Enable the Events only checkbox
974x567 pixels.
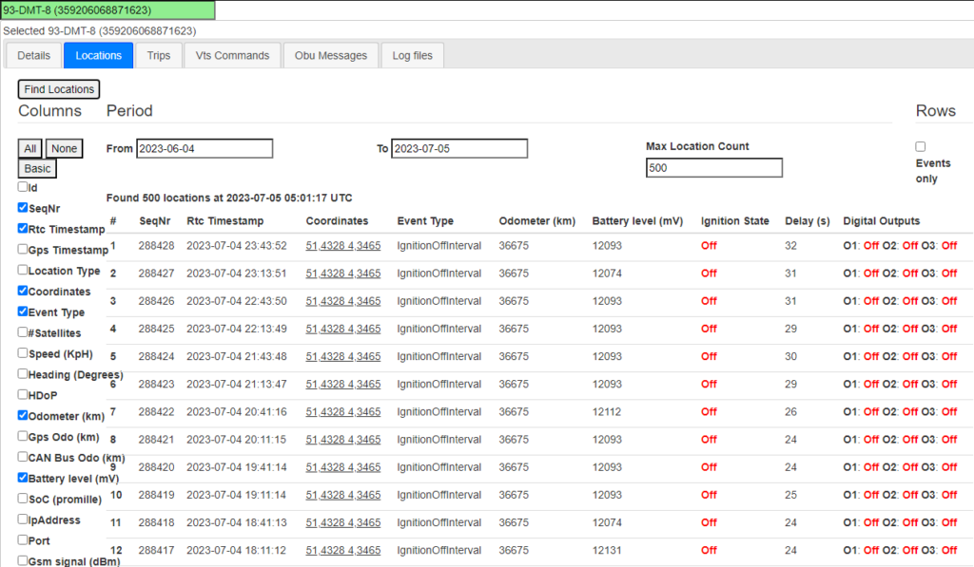pos(920,146)
